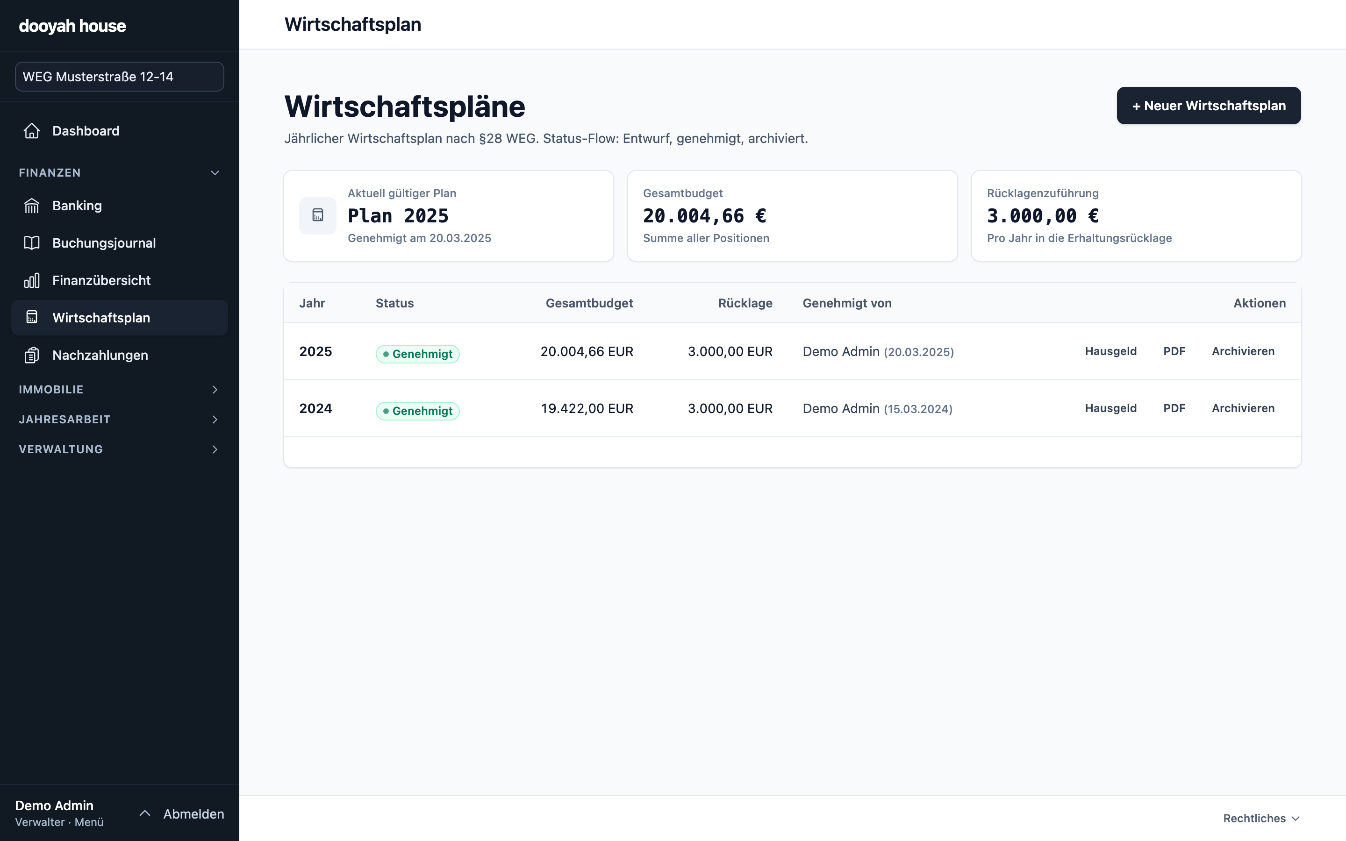The width and height of the screenshot is (1346, 841).
Task: Expand the Immobilie section chevron
Action: point(215,389)
